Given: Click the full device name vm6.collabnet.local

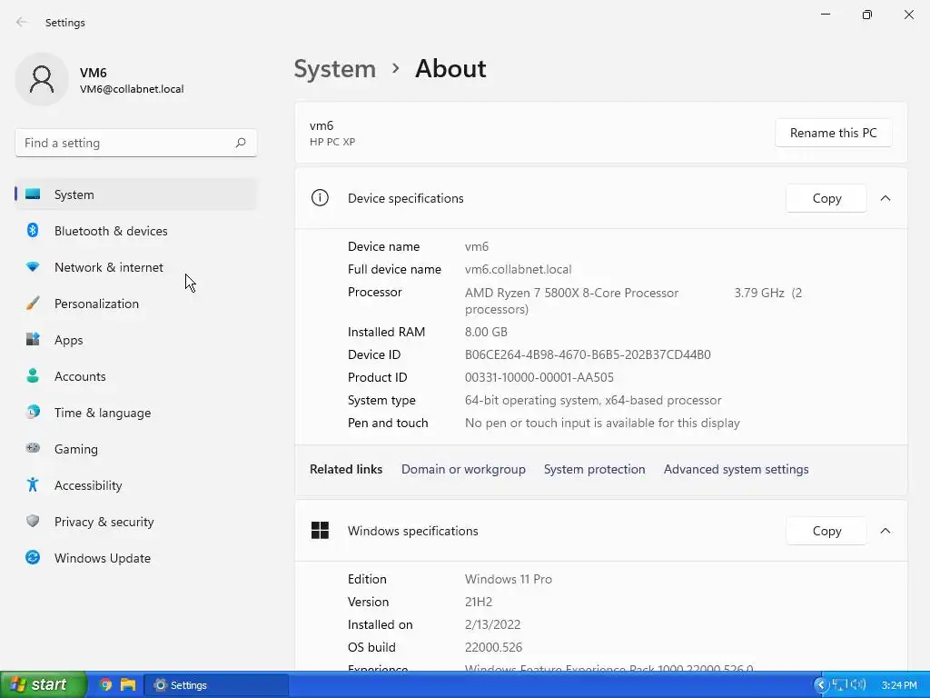Looking at the screenshot, I should coord(519,269).
